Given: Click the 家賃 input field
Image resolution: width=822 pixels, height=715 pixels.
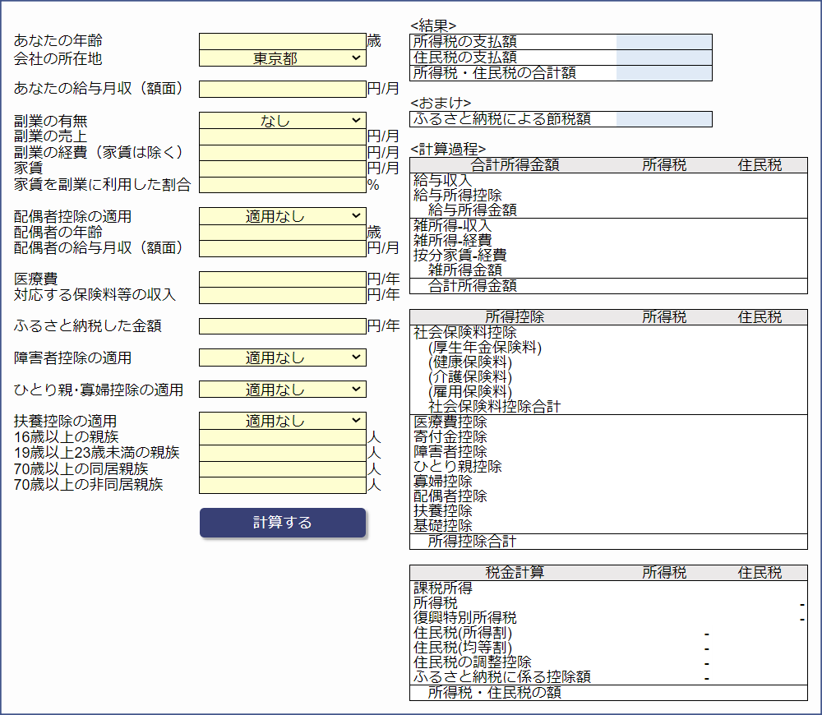Looking at the screenshot, I should [x=283, y=168].
